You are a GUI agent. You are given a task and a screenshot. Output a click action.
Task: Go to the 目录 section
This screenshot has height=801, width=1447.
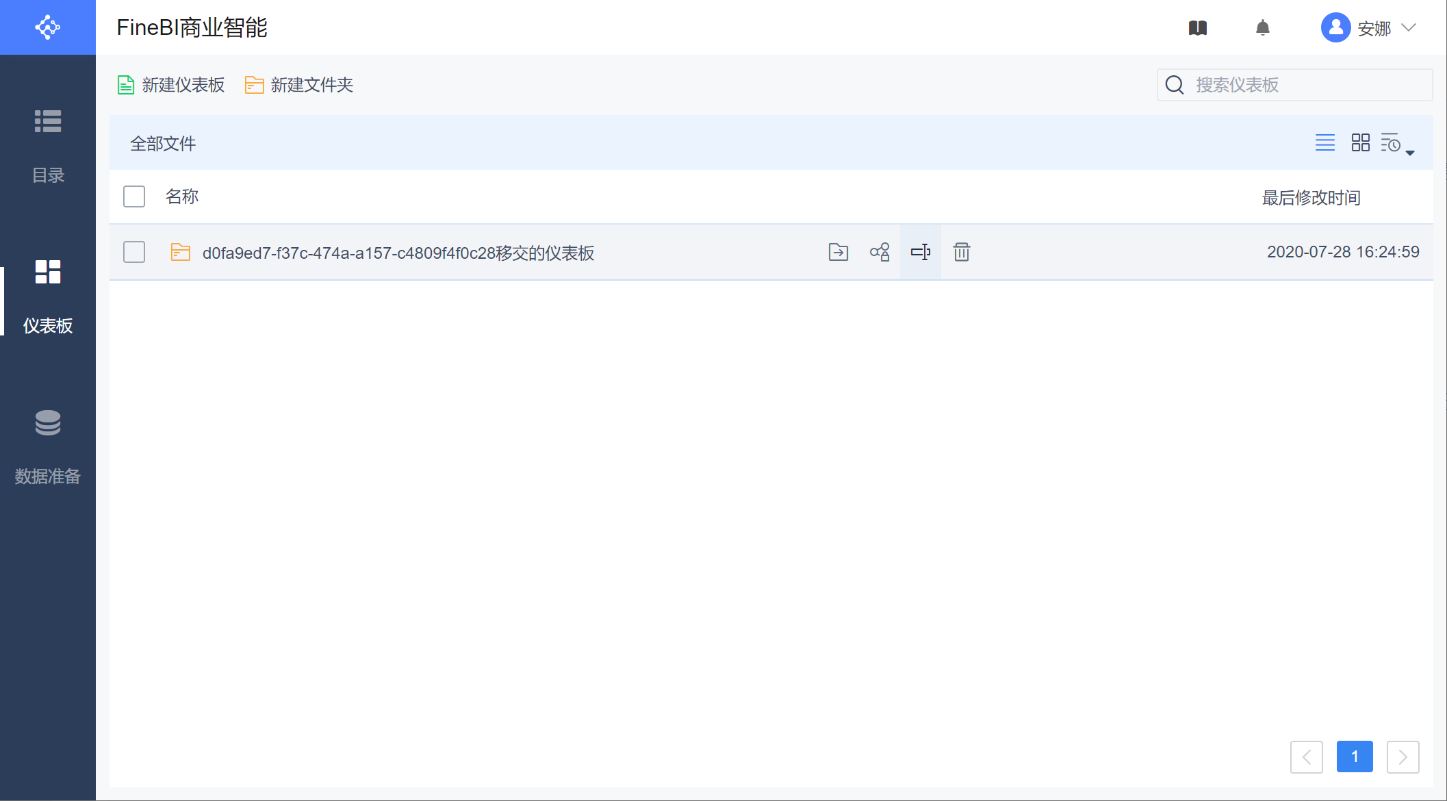[x=48, y=146]
